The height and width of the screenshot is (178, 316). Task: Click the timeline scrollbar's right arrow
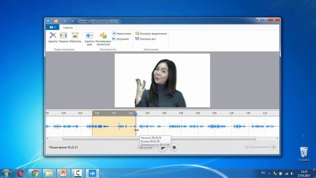tap(277, 138)
